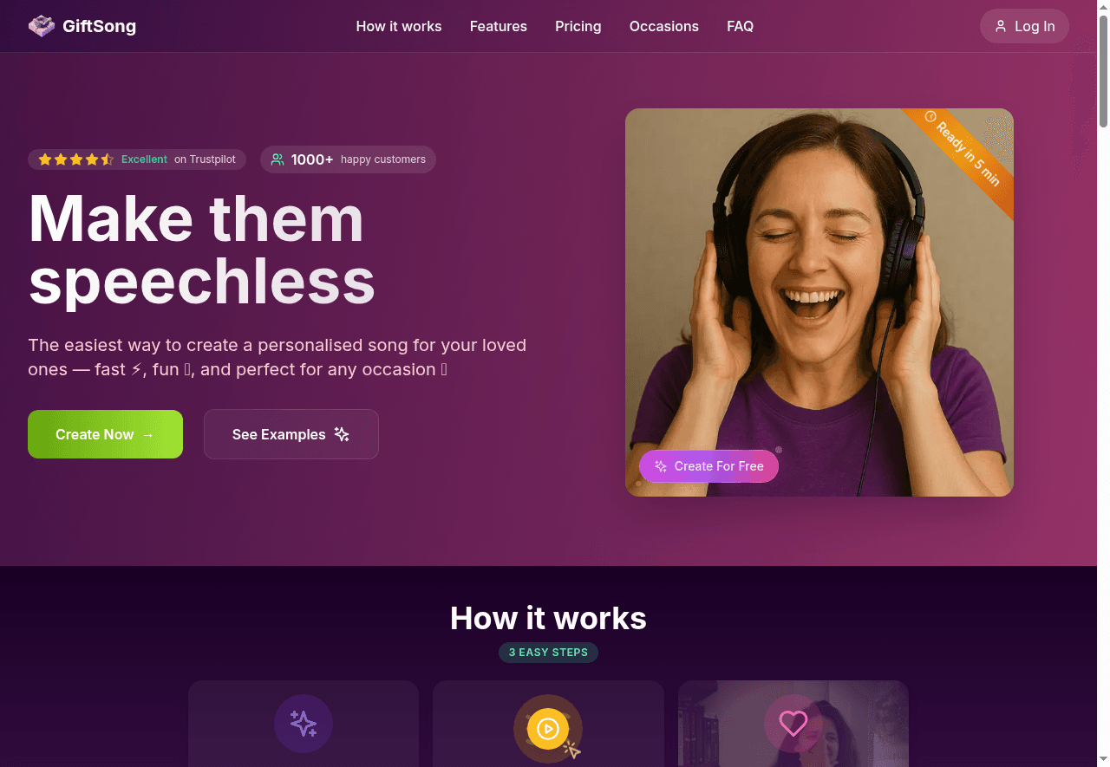Click the page vertical scrollbar thumb
The width and height of the screenshot is (1110, 767).
pos(1103,71)
